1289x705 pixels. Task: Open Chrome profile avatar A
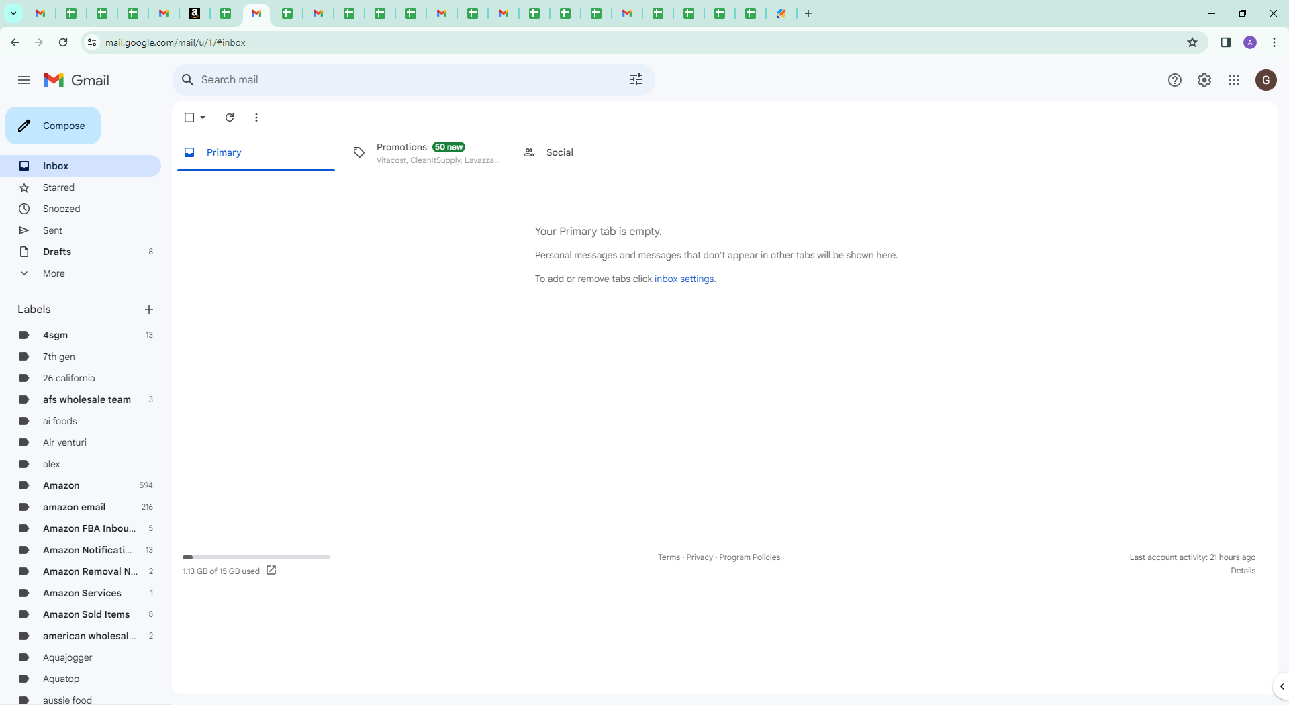pyautogui.click(x=1250, y=42)
